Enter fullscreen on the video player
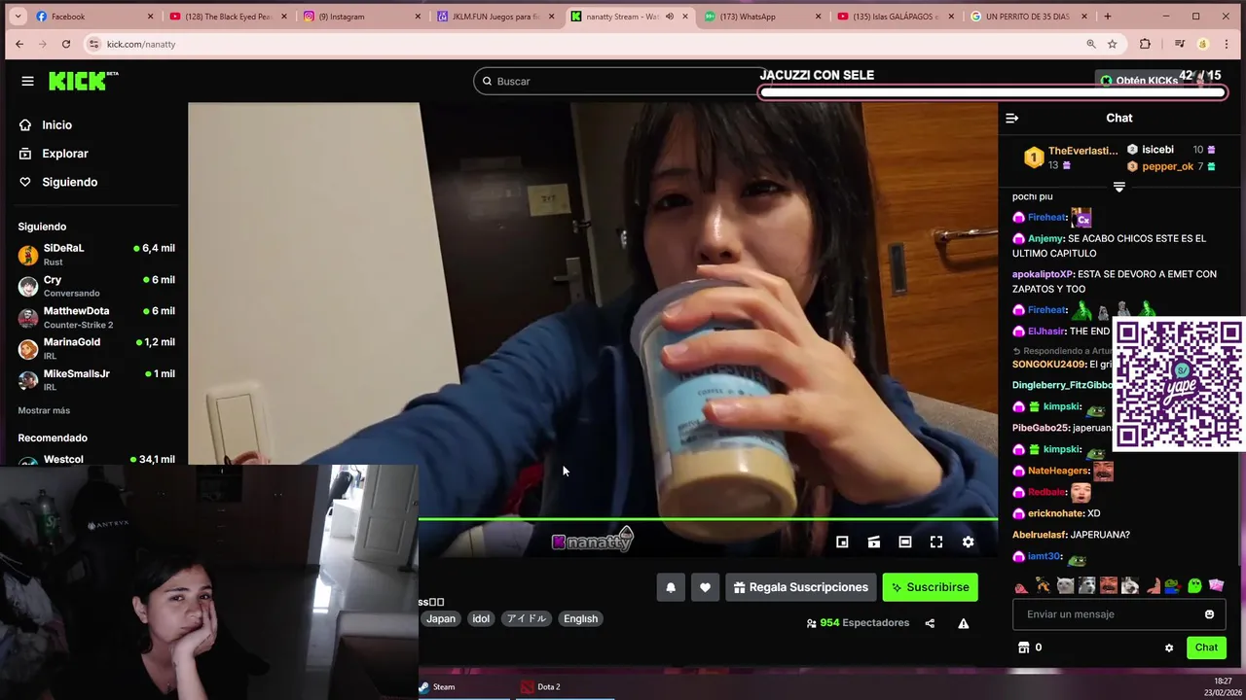 (x=935, y=542)
